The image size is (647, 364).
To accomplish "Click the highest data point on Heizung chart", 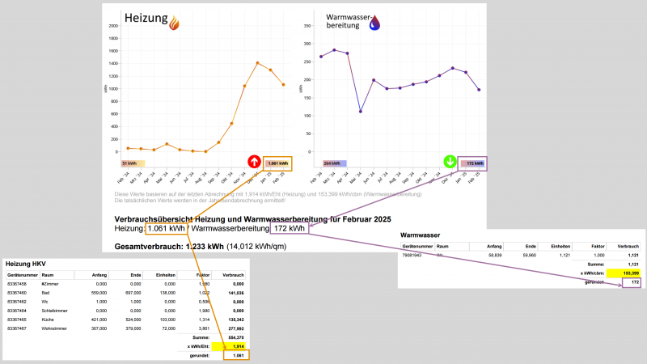I will pyautogui.click(x=257, y=63).
